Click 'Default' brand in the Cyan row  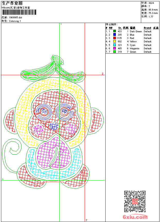[147, 45]
